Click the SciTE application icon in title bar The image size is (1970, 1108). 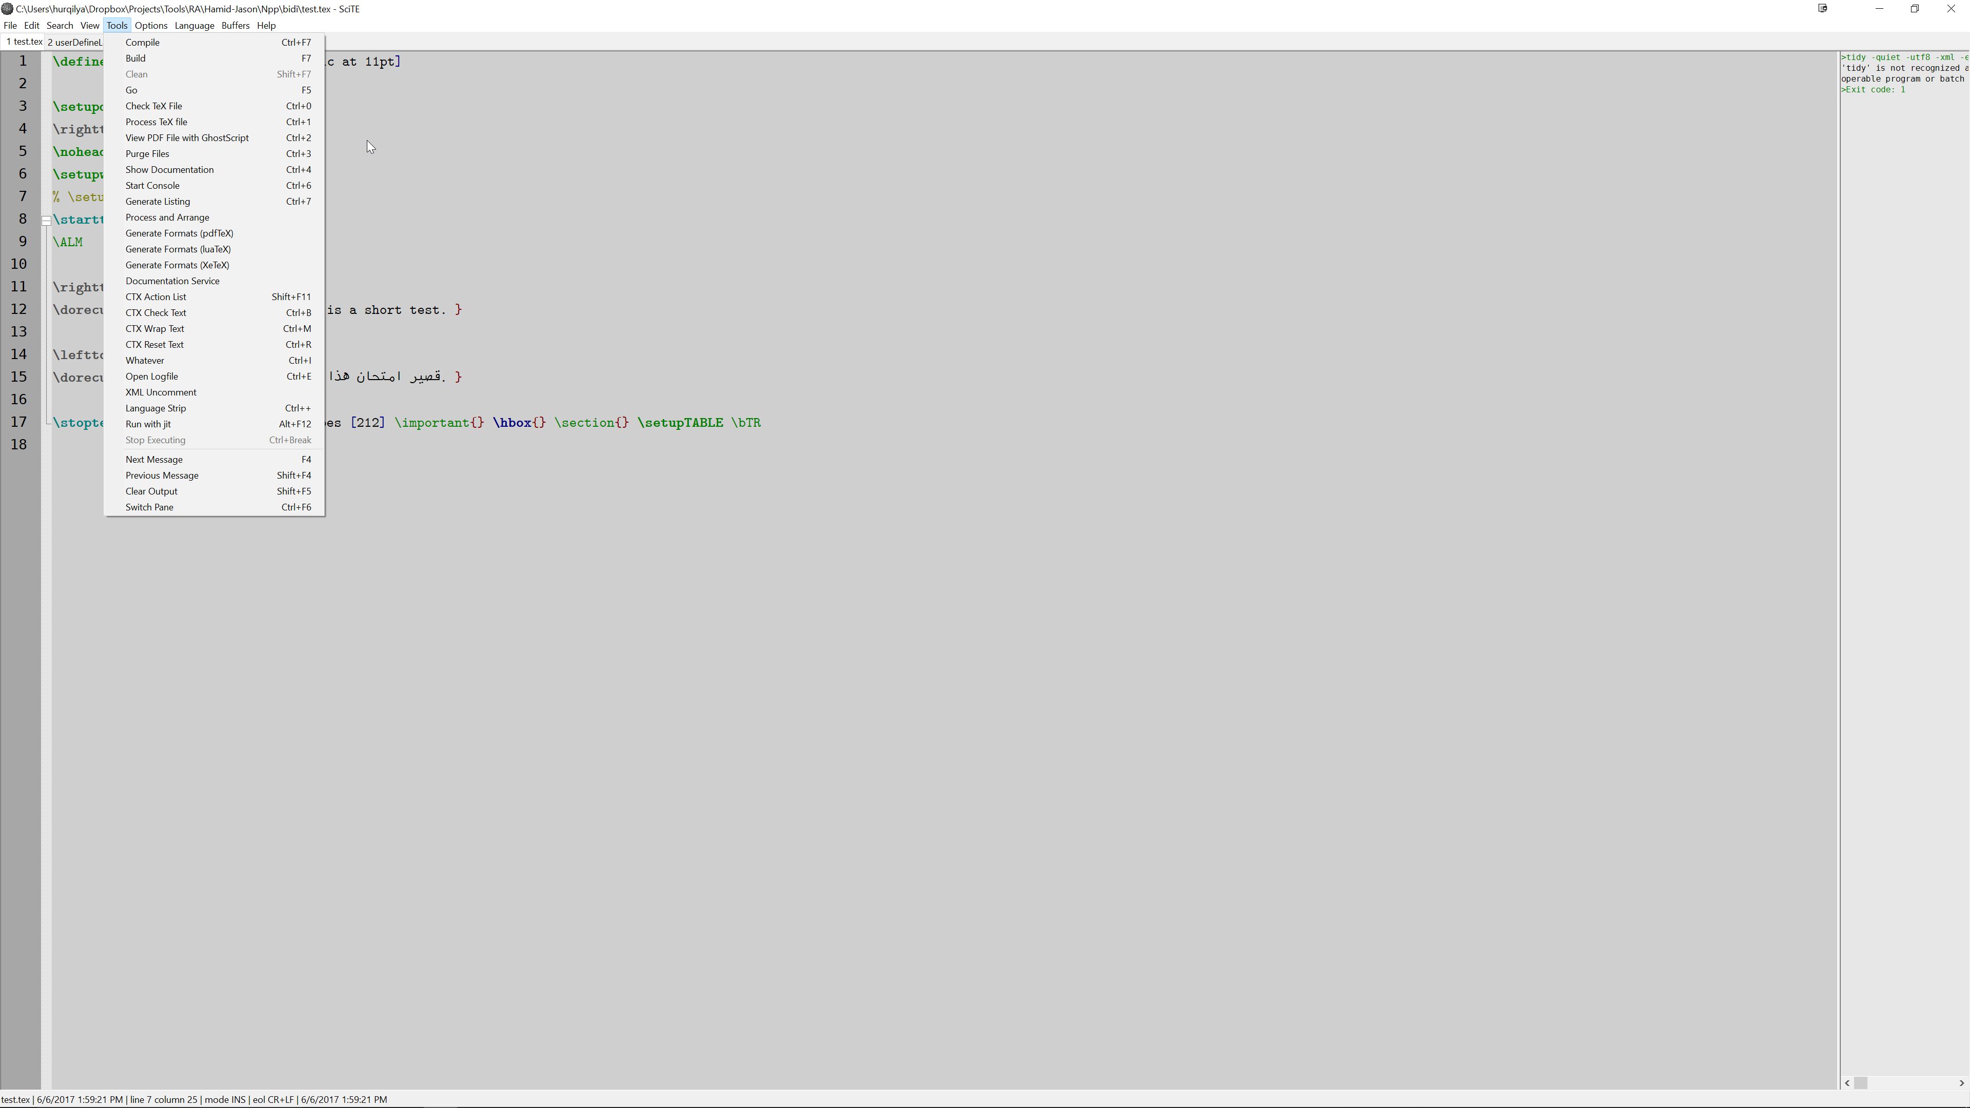[7, 9]
